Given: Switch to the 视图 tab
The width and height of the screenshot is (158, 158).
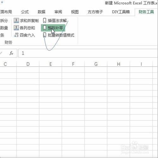Looking at the screenshot, I should click(75, 12).
